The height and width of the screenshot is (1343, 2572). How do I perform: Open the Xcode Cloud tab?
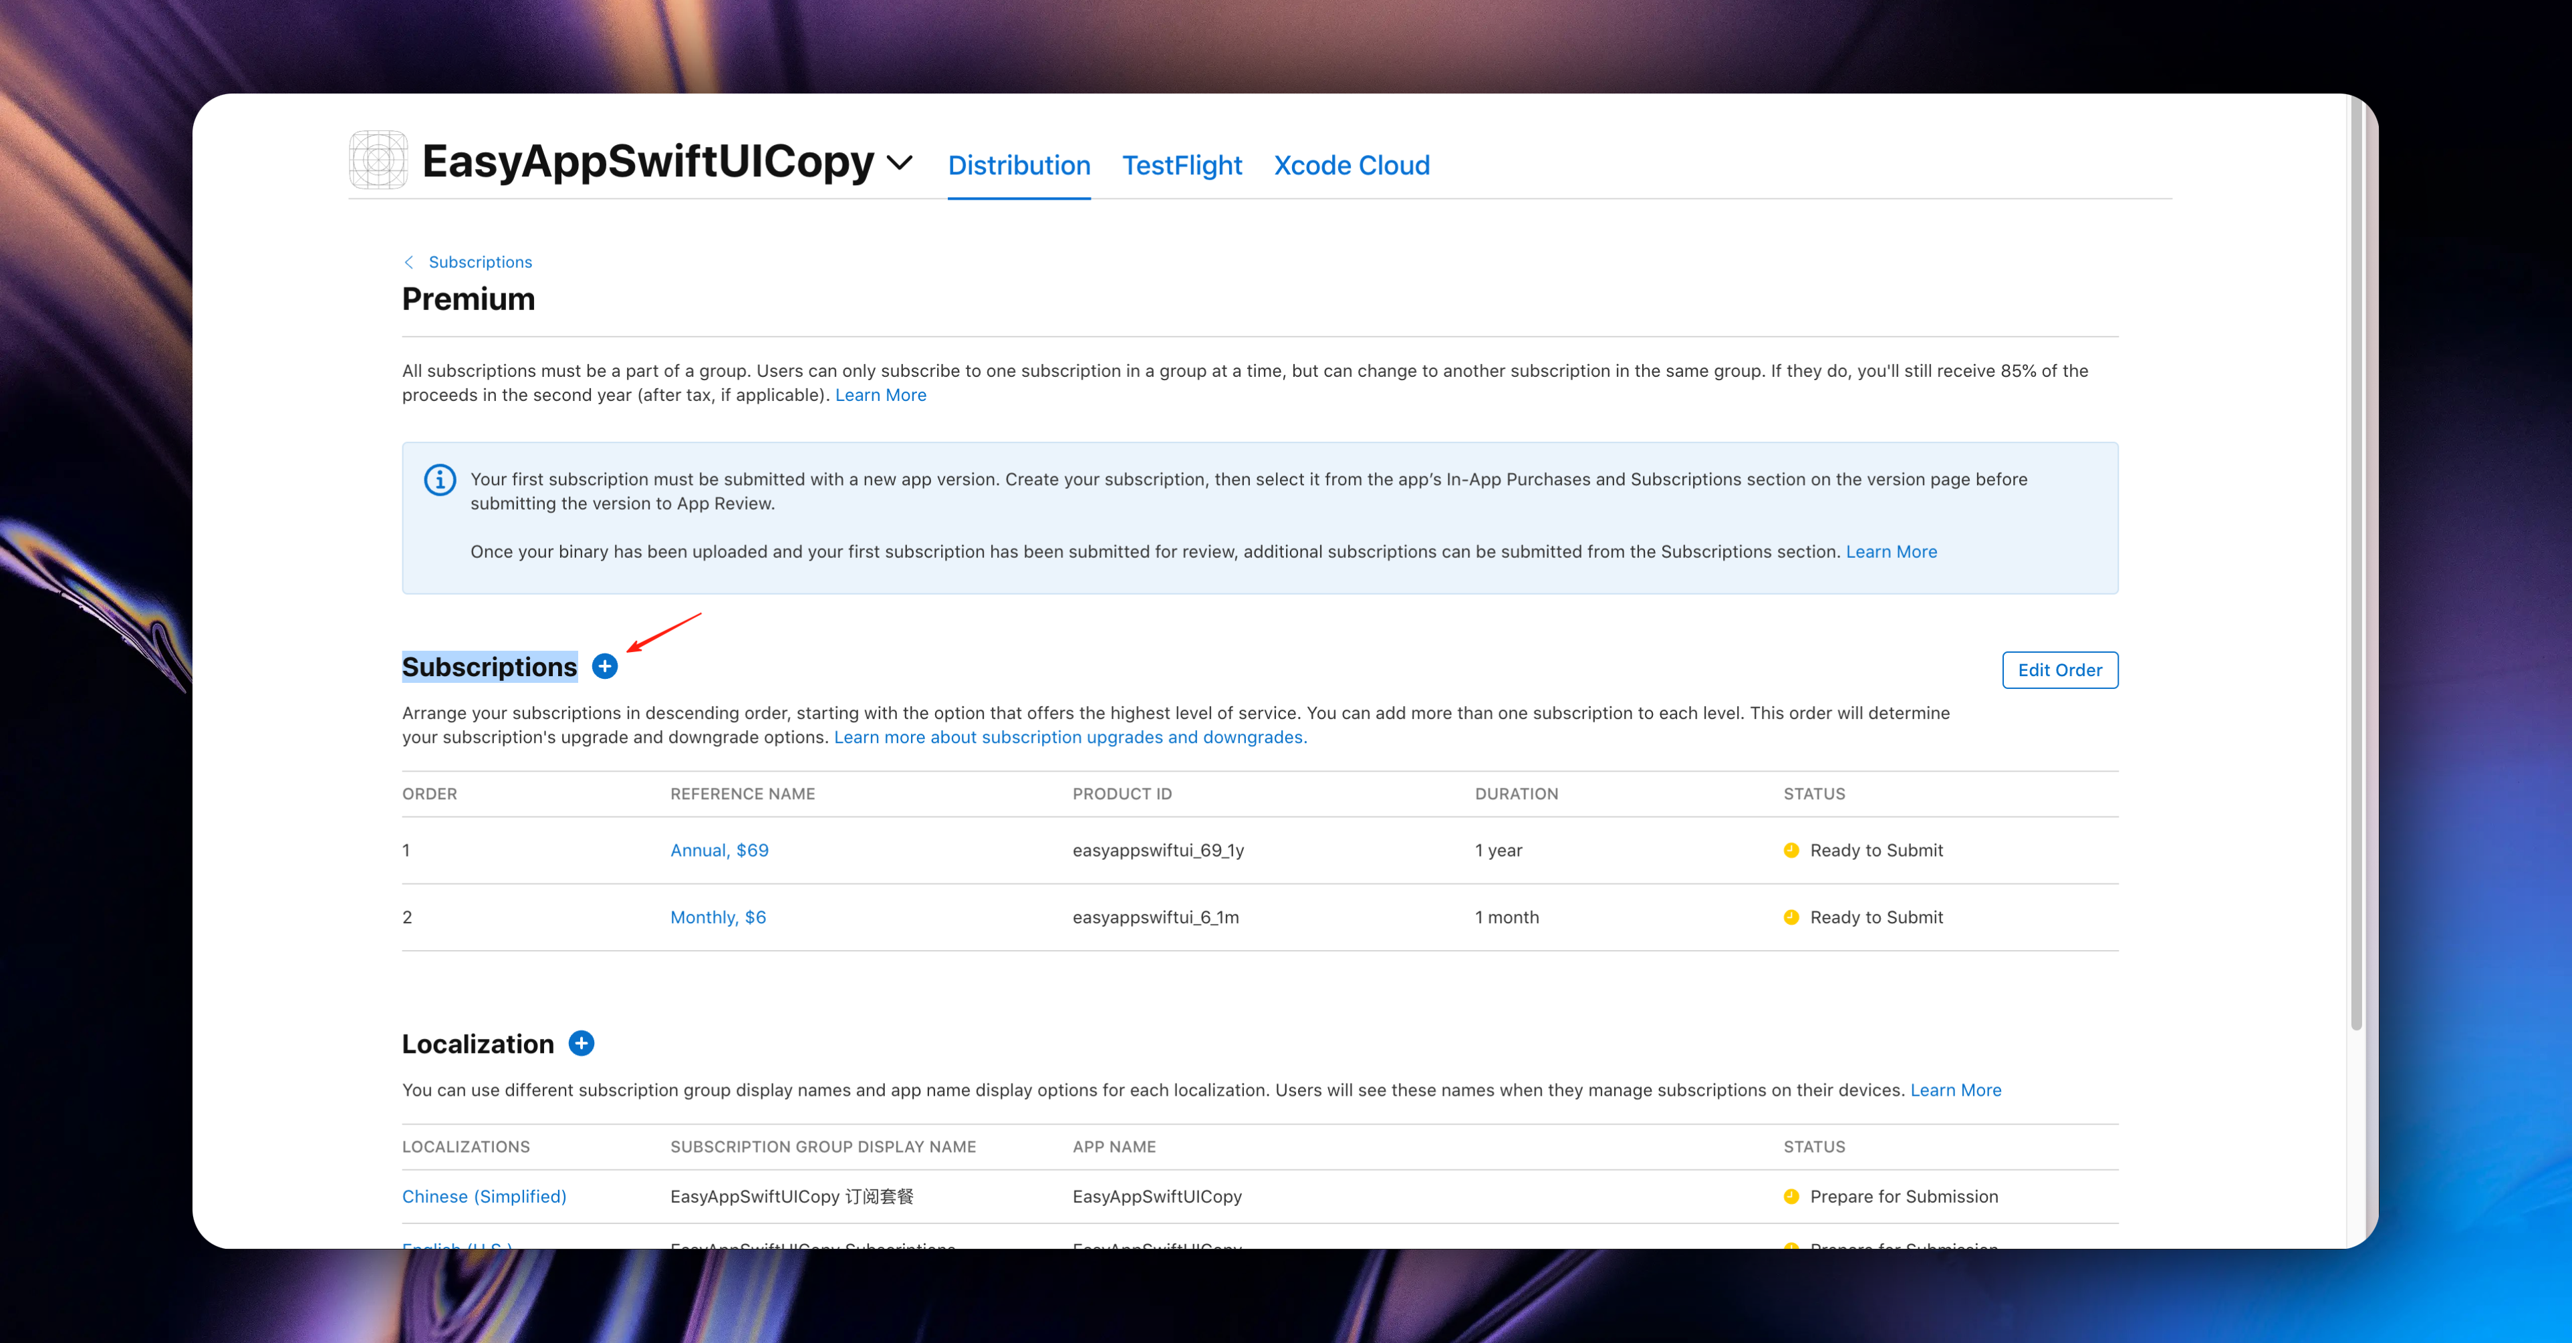point(1351,166)
